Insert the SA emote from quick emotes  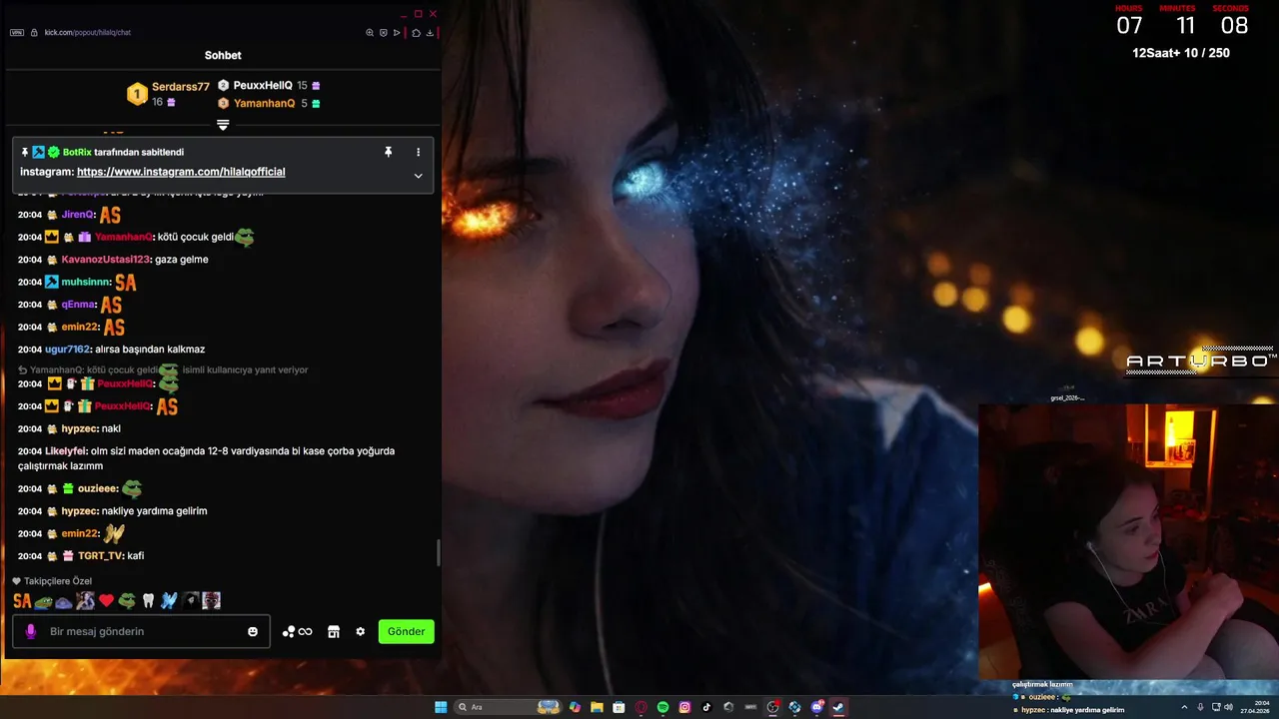22,601
